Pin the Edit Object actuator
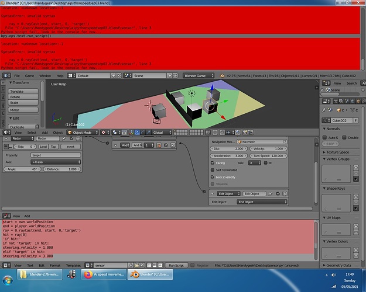Screen dimensions: 366x292 [x=271, y=194]
